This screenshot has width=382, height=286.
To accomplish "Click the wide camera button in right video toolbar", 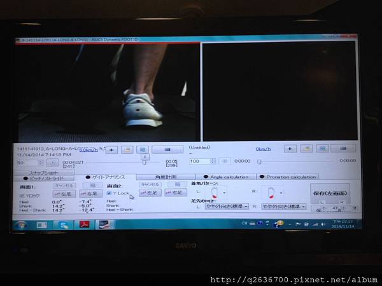I will click(x=343, y=148).
